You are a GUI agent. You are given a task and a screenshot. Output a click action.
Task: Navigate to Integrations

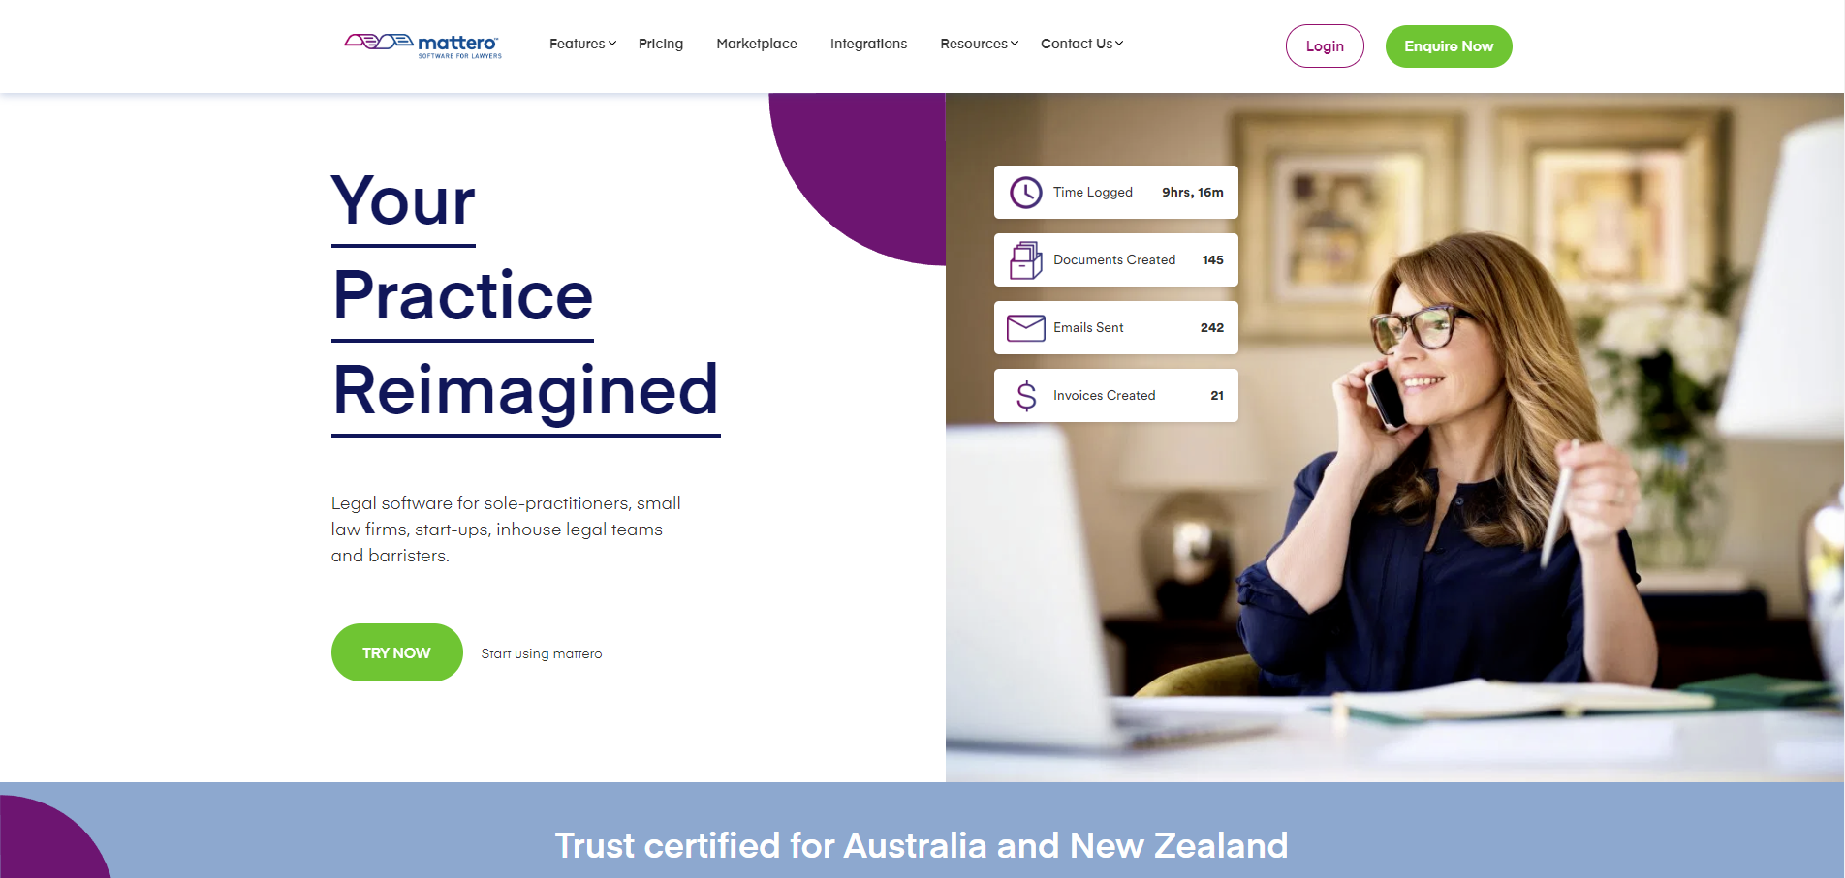click(x=868, y=44)
